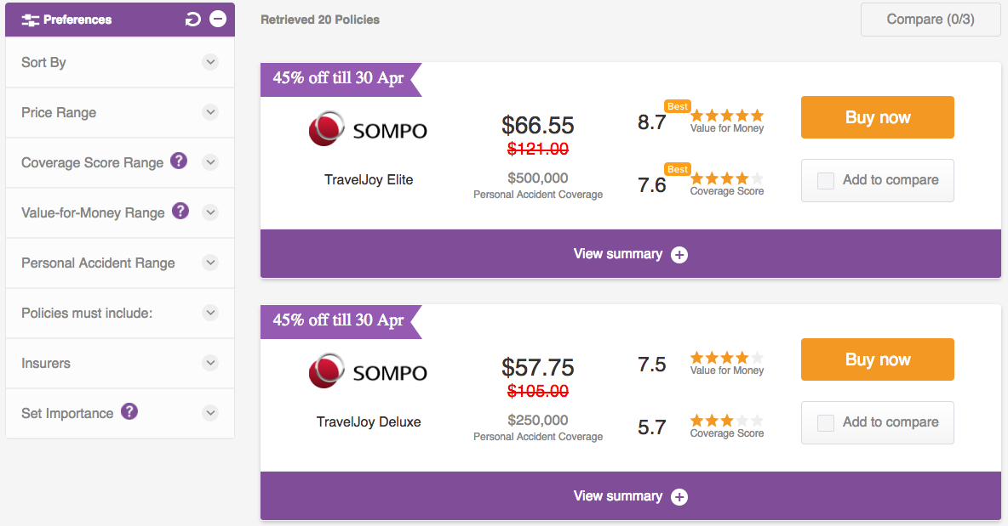Collapse the Preferences panel with minus icon
The image size is (1008, 526).
click(x=219, y=20)
